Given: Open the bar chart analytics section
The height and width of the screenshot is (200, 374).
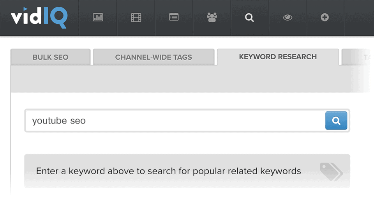Looking at the screenshot, I should (x=98, y=18).
